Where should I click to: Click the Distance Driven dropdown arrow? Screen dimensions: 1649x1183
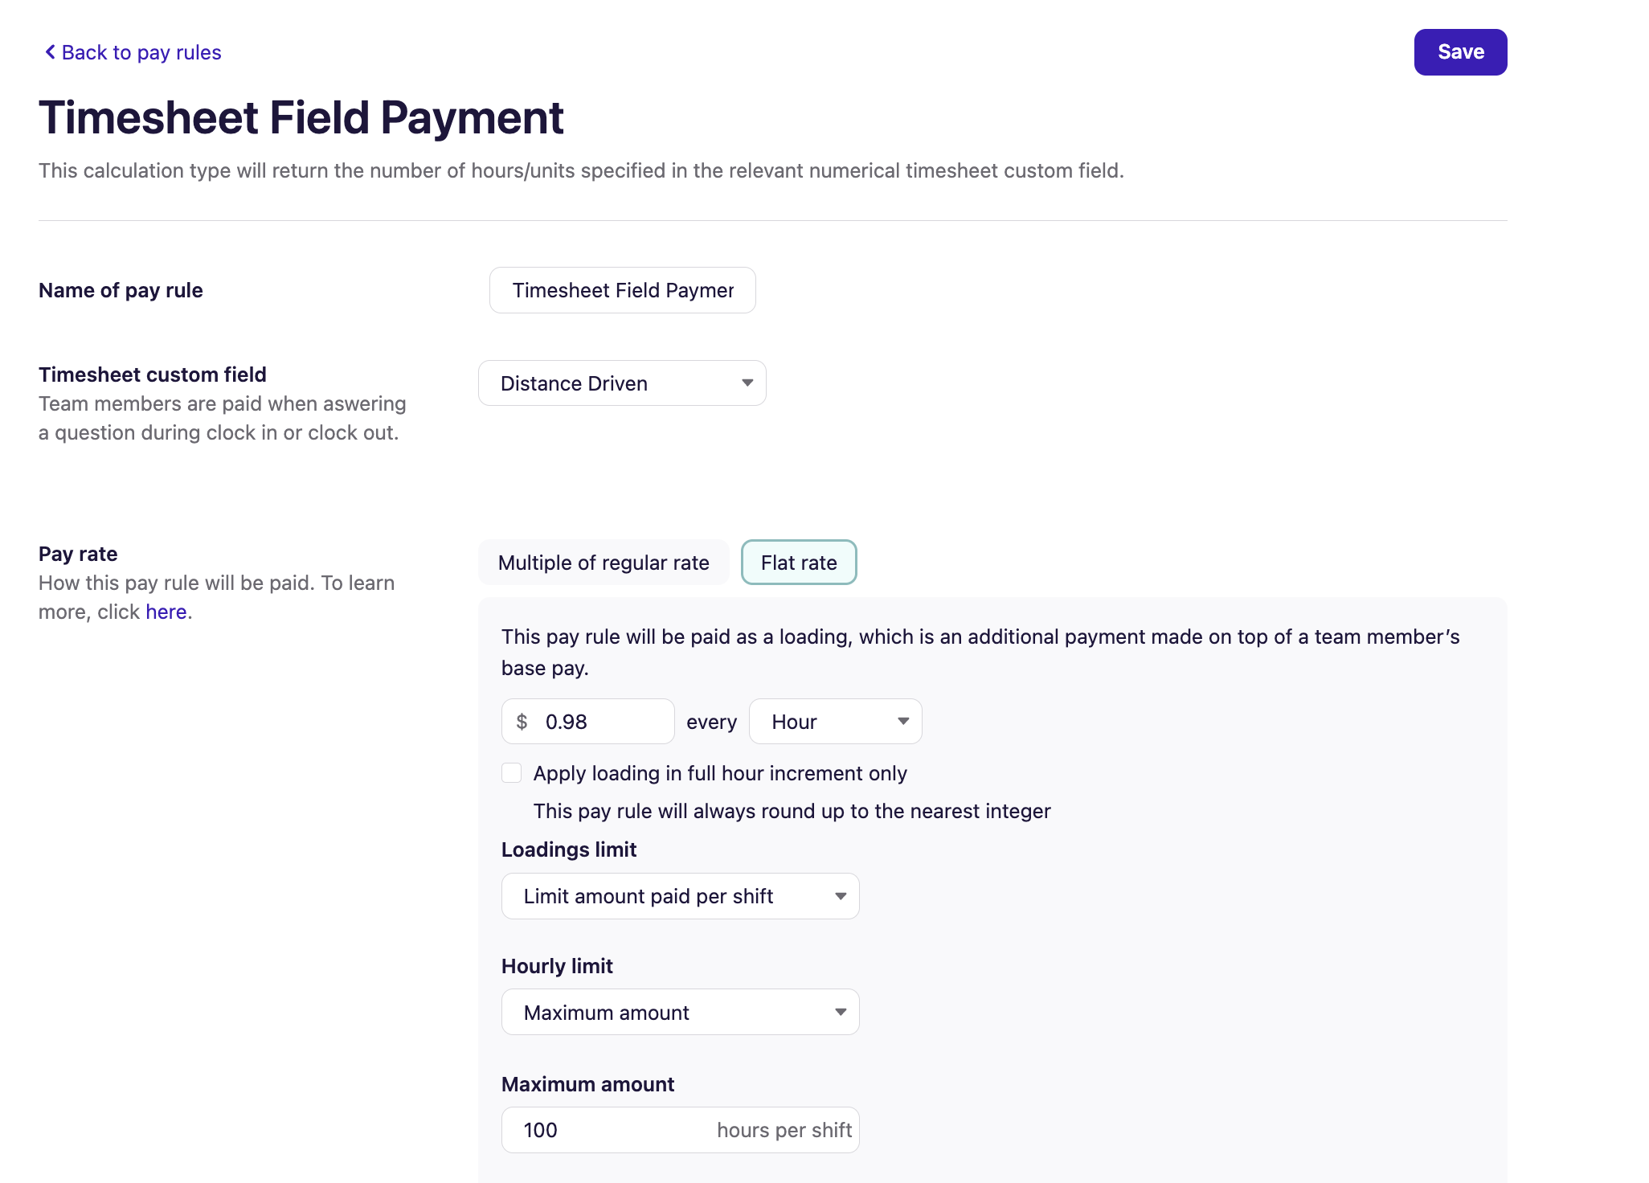747,383
